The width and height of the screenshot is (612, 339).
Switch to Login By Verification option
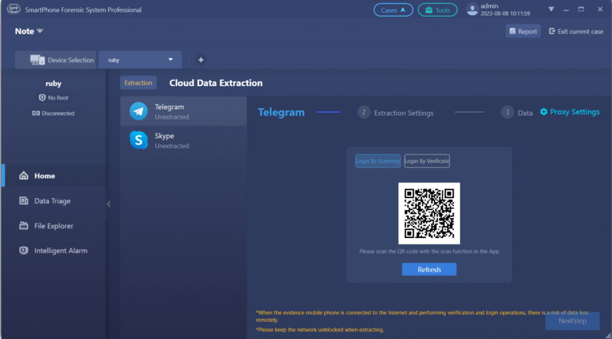click(427, 161)
